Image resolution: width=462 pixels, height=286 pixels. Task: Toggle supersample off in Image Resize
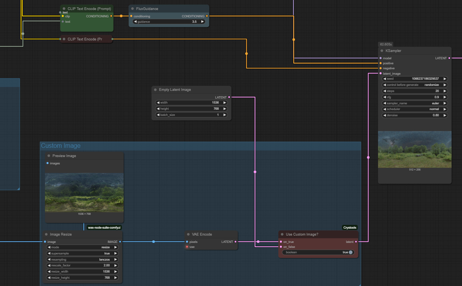(x=82, y=253)
